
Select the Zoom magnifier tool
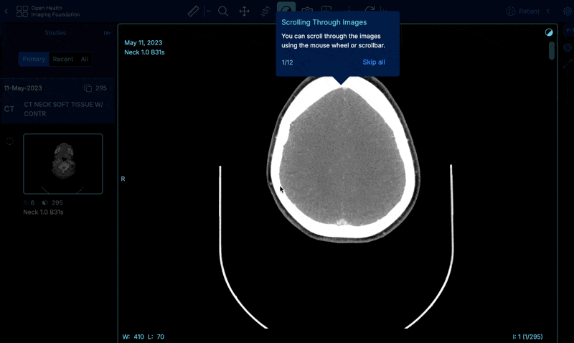tap(223, 11)
